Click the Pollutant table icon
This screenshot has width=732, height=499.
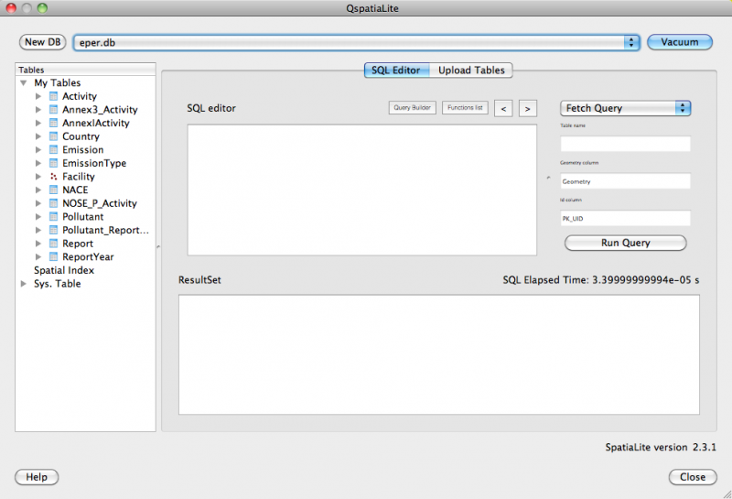click(53, 217)
